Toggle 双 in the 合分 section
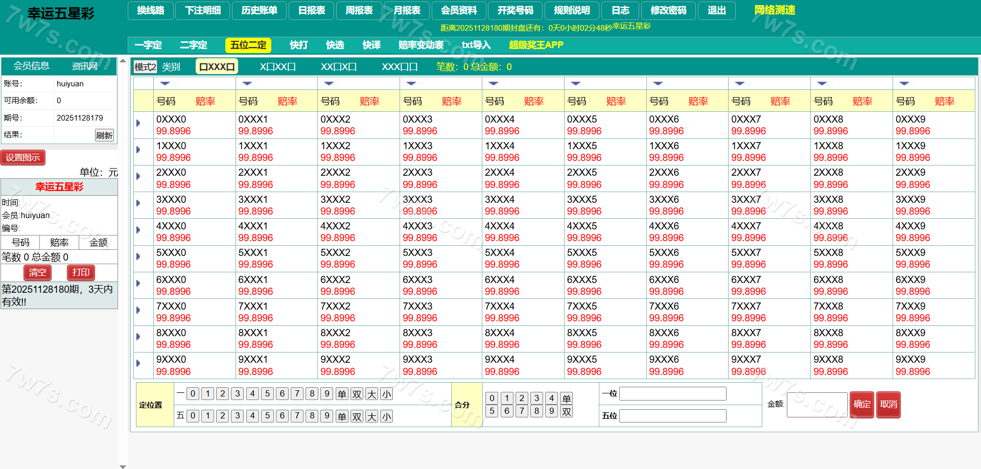Viewport: 981px width, 469px height. (x=566, y=411)
